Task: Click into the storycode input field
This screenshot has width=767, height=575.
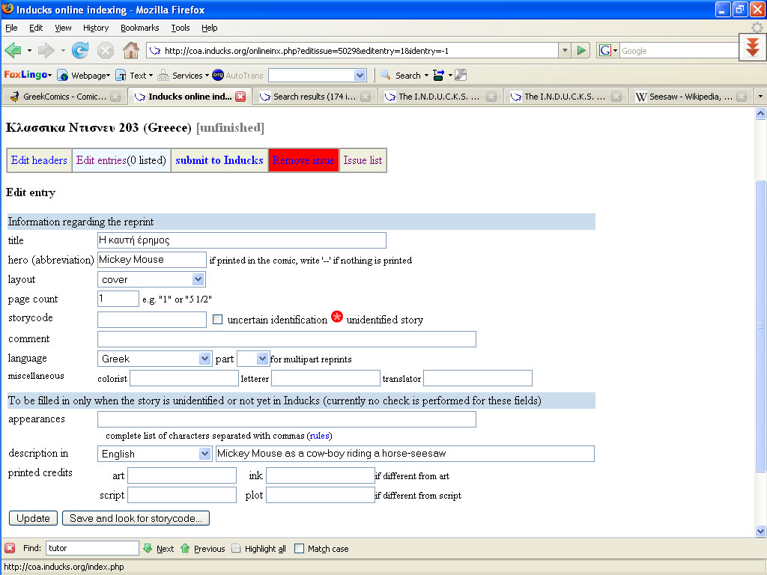Action: (152, 320)
